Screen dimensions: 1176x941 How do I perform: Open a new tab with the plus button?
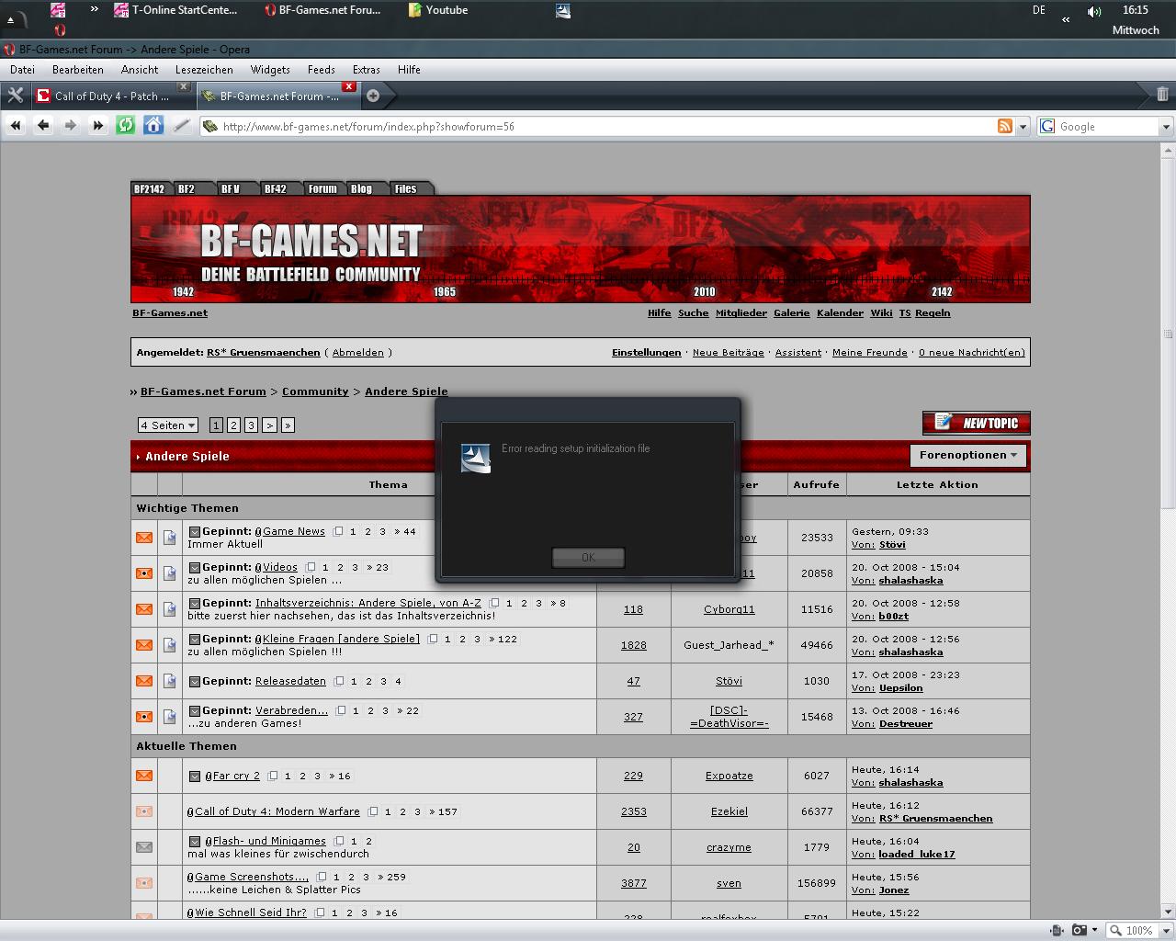[373, 96]
